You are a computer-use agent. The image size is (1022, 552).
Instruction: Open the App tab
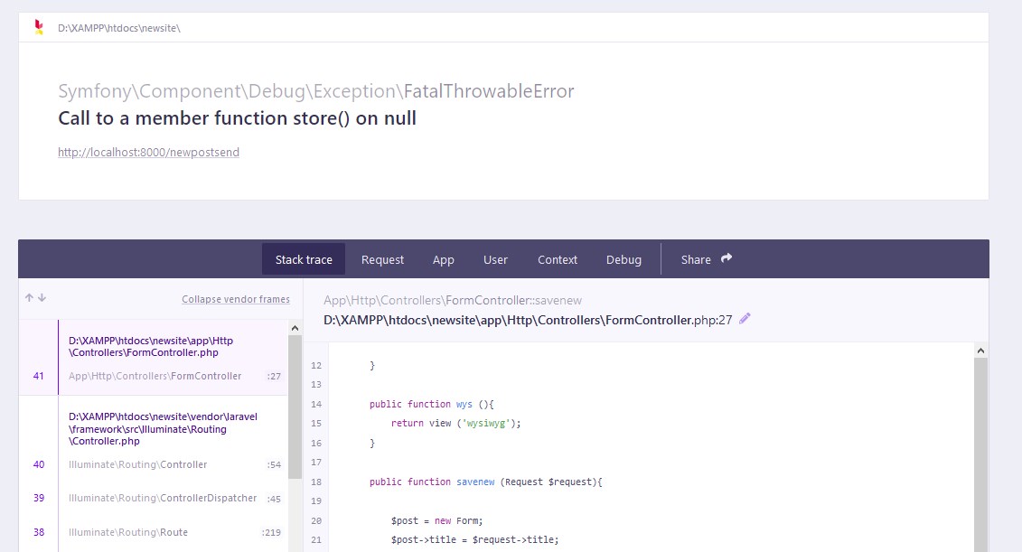443,259
